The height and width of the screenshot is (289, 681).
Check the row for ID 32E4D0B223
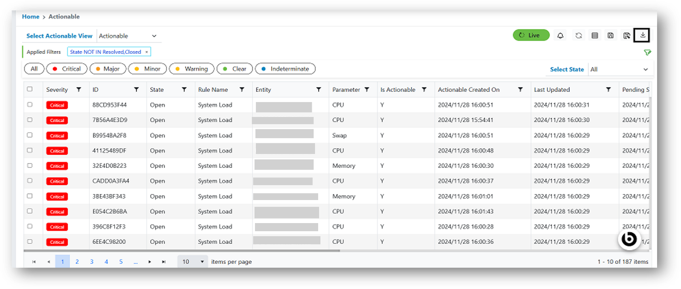click(30, 165)
